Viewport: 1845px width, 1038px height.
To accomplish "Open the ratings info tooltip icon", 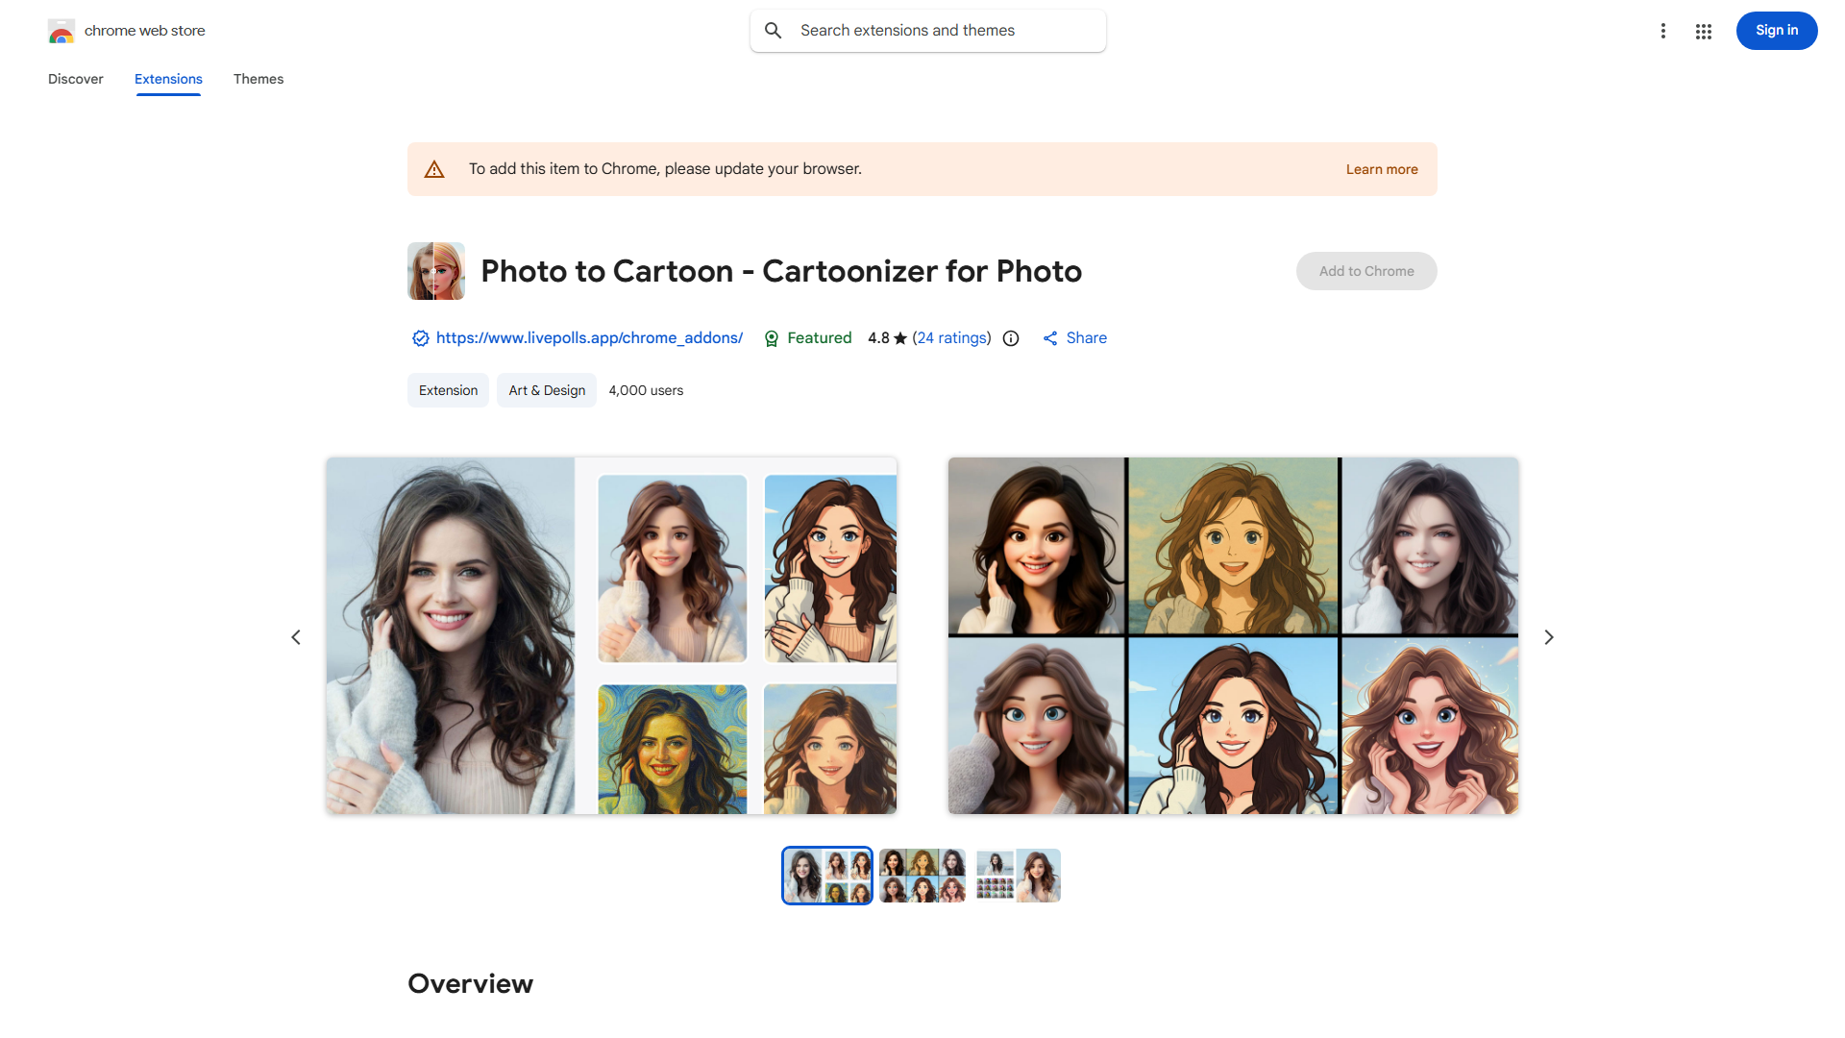I will click(x=1010, y=338).
